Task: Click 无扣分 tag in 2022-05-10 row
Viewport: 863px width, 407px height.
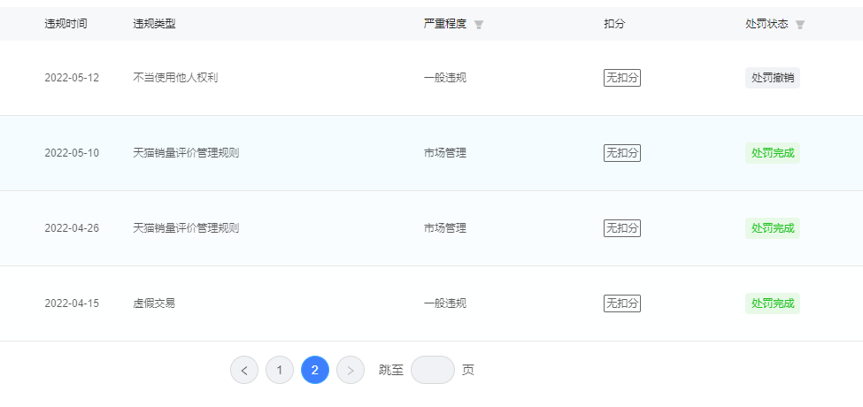Action: point(622,153)
